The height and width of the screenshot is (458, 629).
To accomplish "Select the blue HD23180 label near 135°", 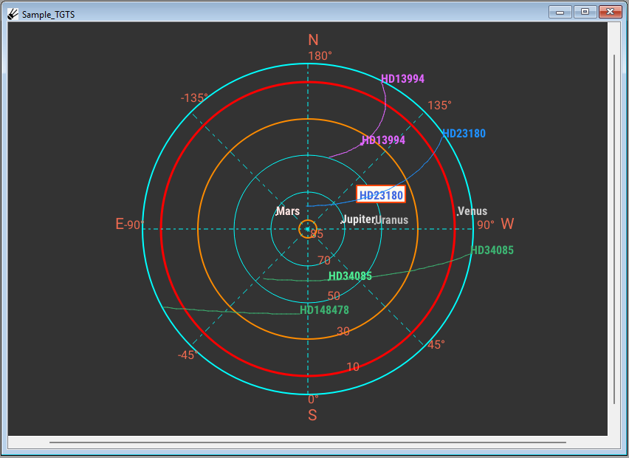I will click(x=464, y=134).
